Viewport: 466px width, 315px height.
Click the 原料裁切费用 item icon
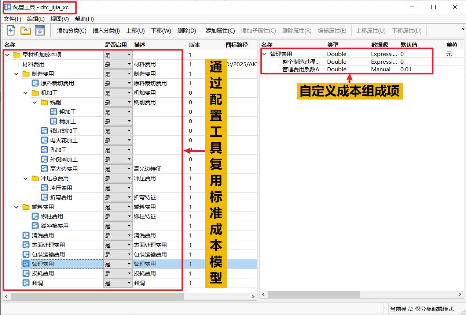(x=35, y=83)
